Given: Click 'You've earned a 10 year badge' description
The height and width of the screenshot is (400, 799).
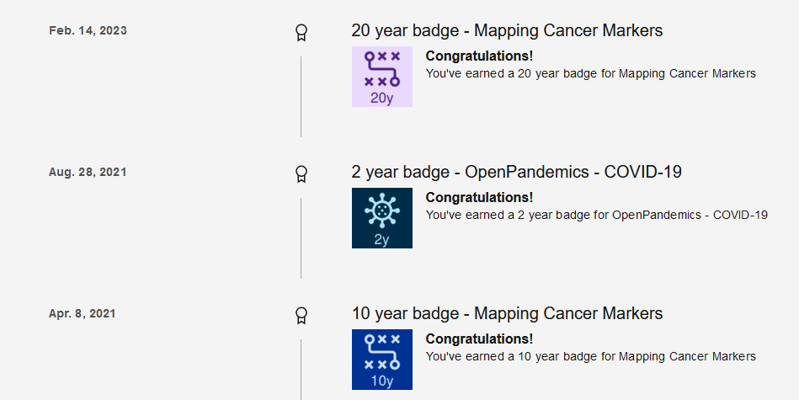Looking at the screenshot, I should [590, 356].
